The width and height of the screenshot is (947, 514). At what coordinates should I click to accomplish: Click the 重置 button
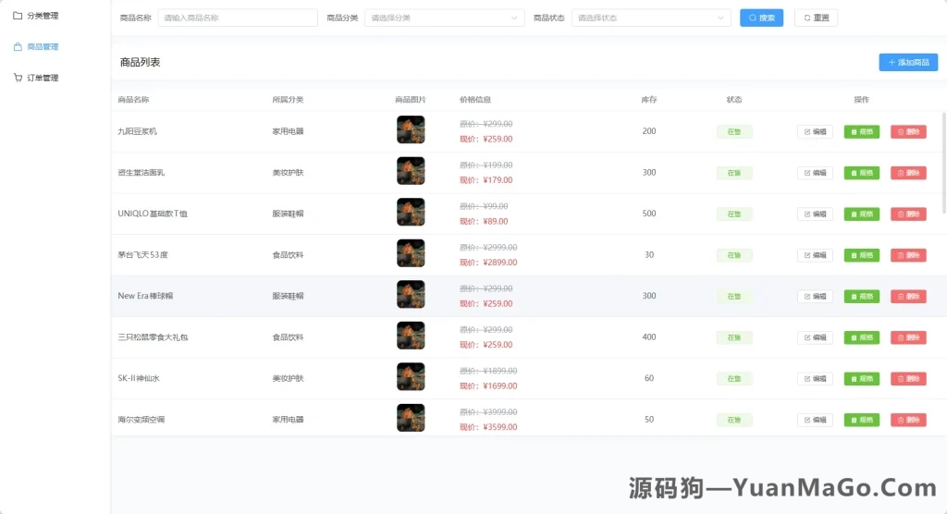(x=816, y=18)
